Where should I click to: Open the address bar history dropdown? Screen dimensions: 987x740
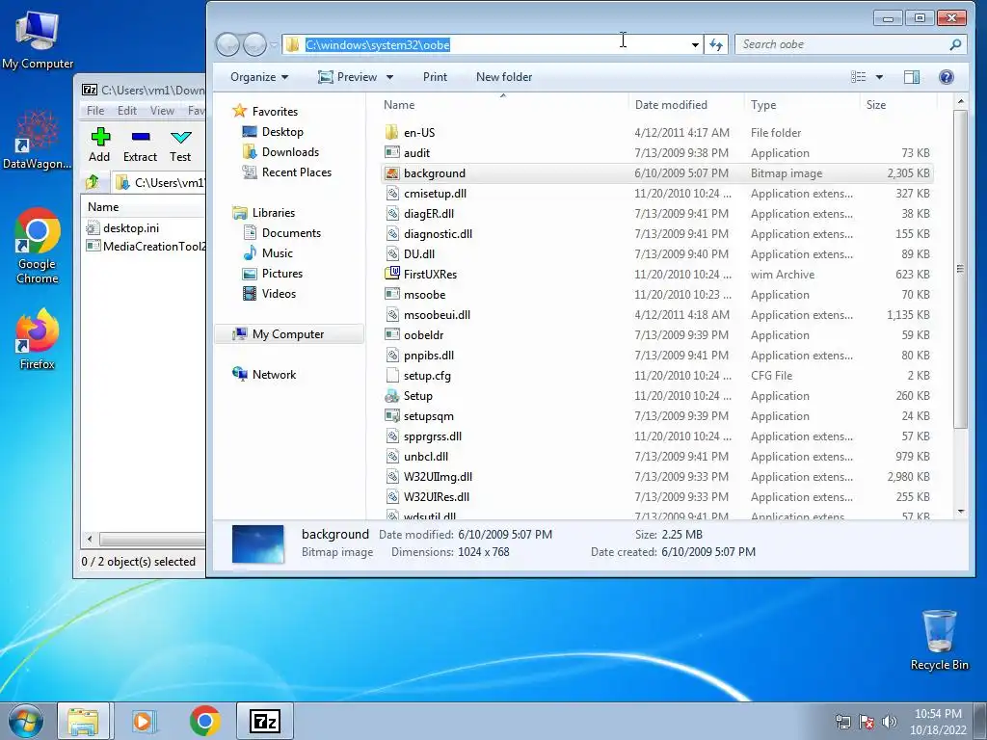point(695,44)
